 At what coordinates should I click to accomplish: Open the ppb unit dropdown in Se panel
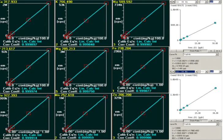(x=220, y=2)
